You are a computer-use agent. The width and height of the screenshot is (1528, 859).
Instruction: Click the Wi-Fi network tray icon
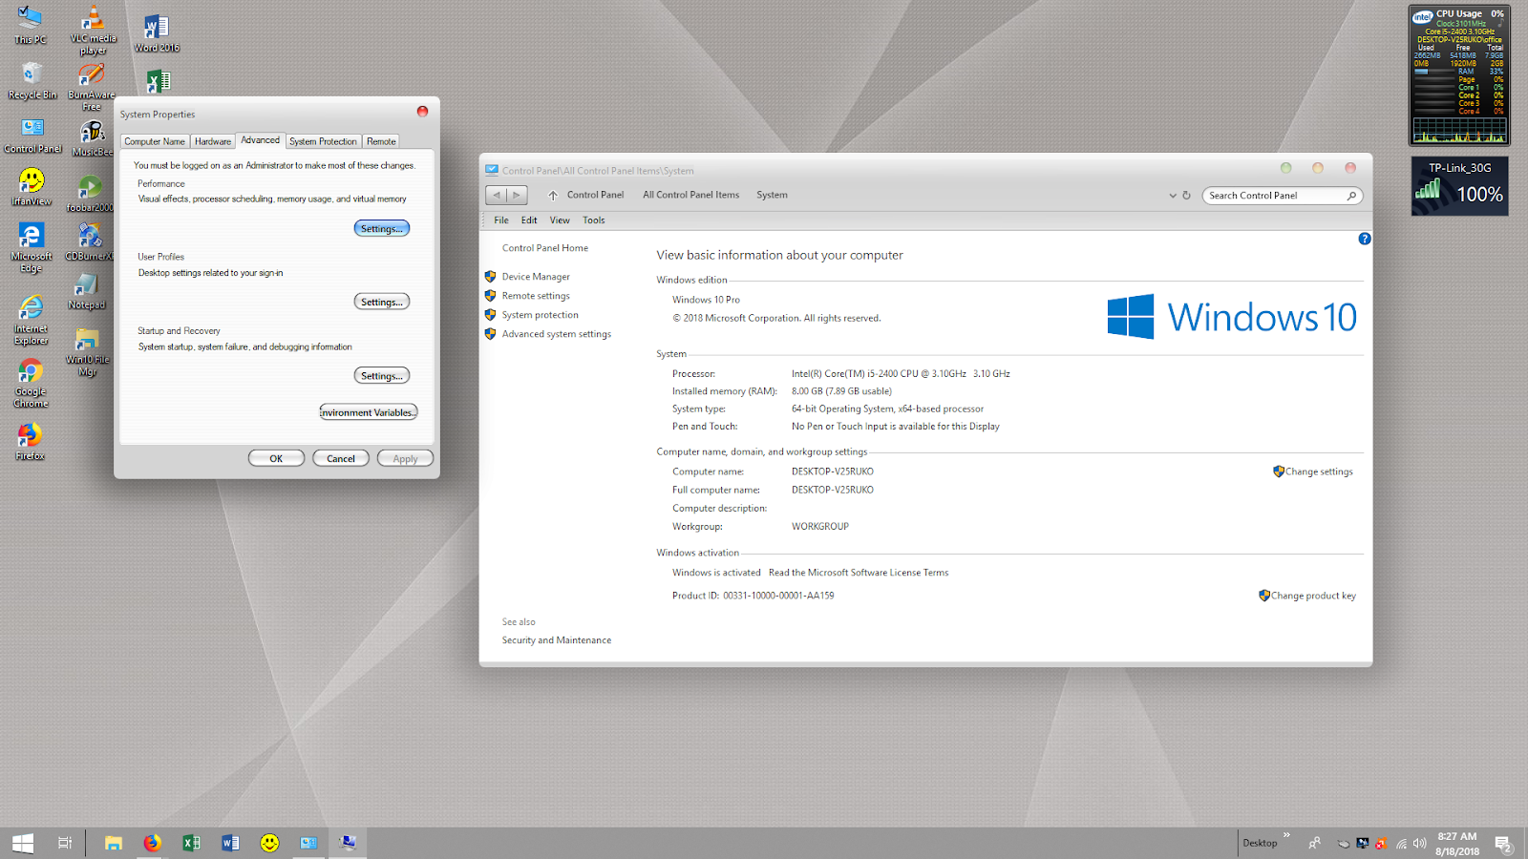coord(1401,844)
